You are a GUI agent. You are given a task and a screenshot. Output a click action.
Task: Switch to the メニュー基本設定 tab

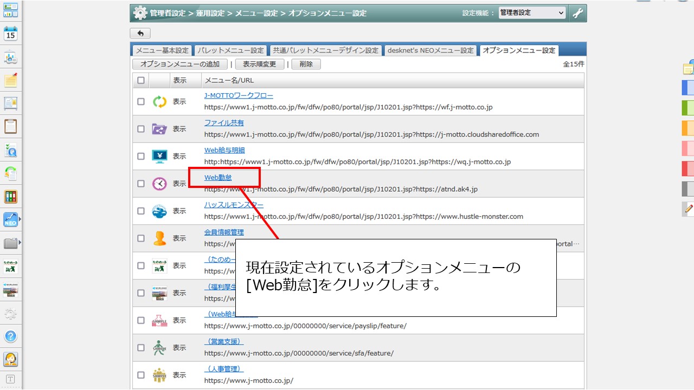pos(162,50)
